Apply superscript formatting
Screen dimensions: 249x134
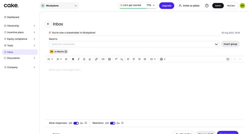pos(116,59)
